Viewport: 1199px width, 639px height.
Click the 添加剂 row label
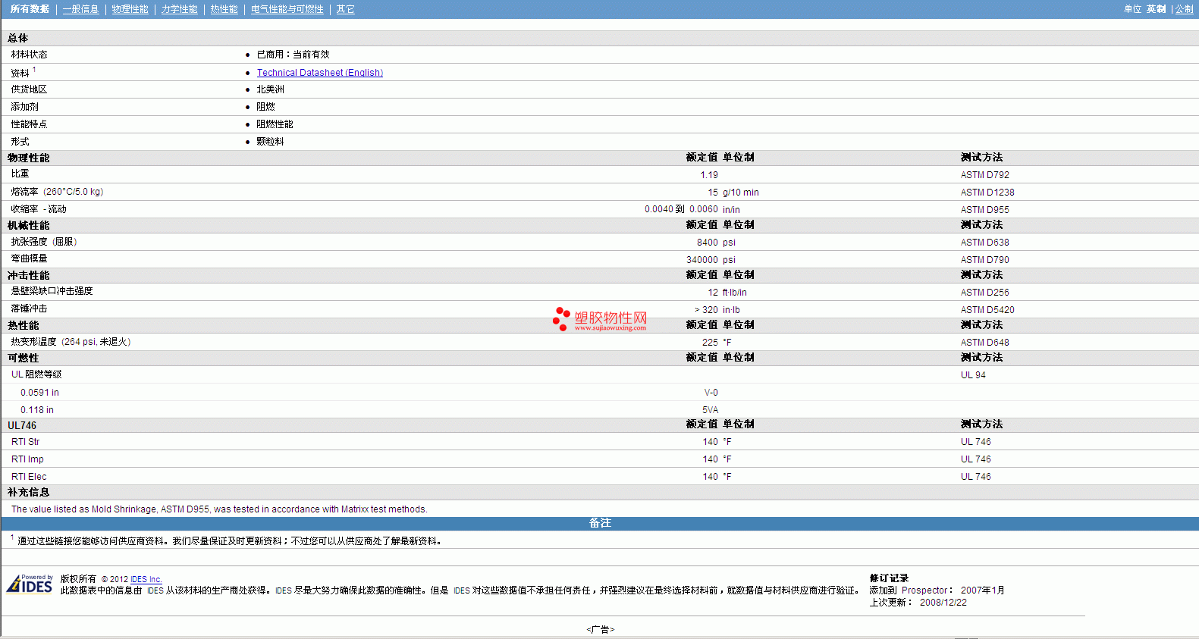click(x=24, y=107)
